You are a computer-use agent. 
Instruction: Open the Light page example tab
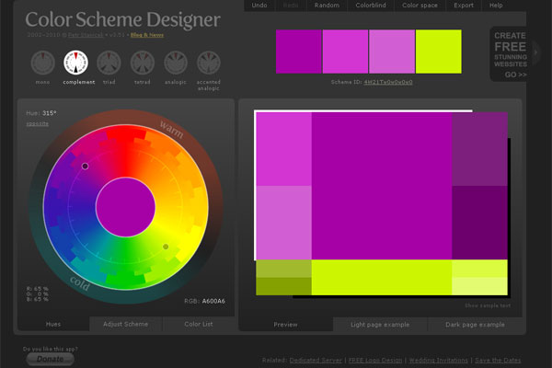[x=381, y=325]
